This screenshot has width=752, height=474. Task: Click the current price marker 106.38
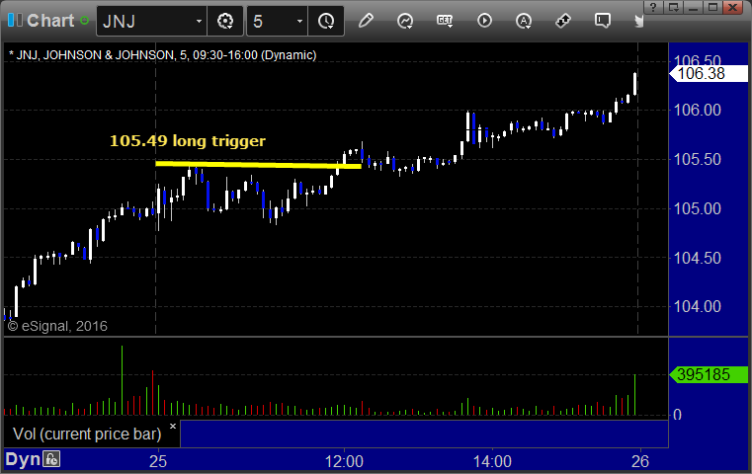[709, 73]
